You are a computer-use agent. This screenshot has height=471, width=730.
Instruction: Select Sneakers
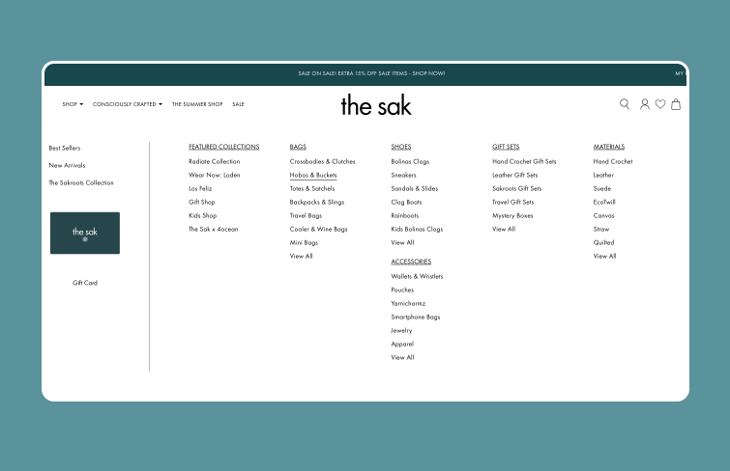click(403, 175)
